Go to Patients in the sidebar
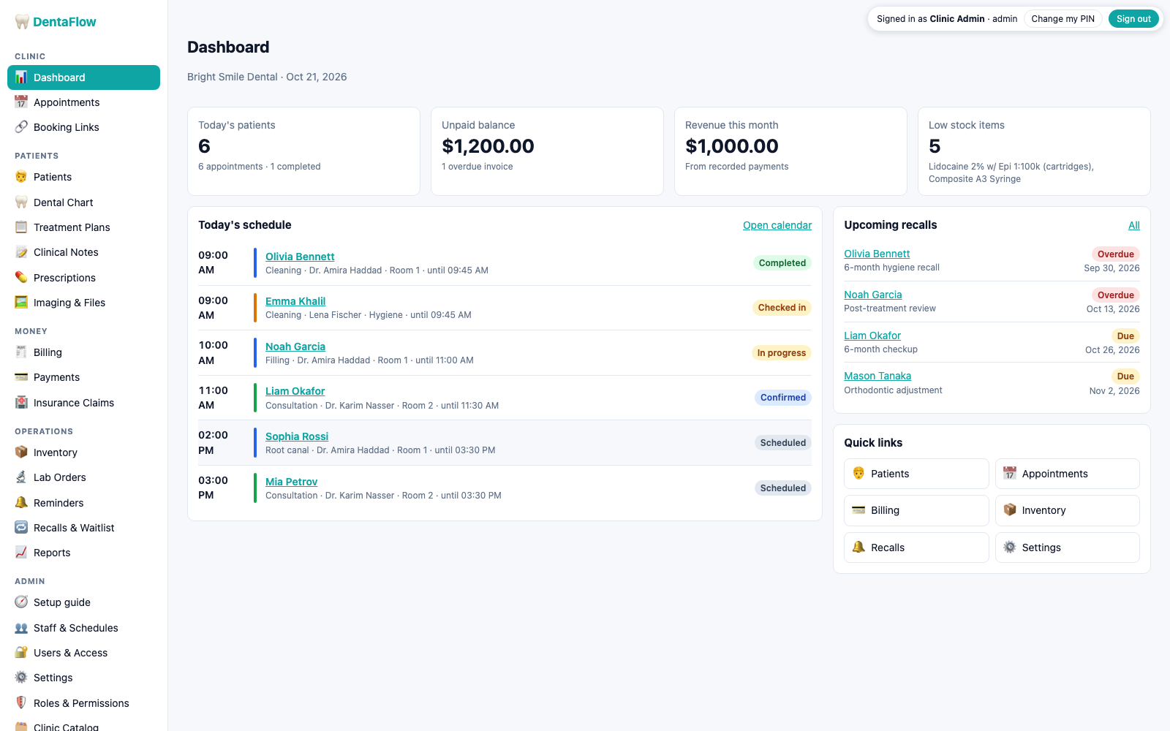 [x=83, y=177]
